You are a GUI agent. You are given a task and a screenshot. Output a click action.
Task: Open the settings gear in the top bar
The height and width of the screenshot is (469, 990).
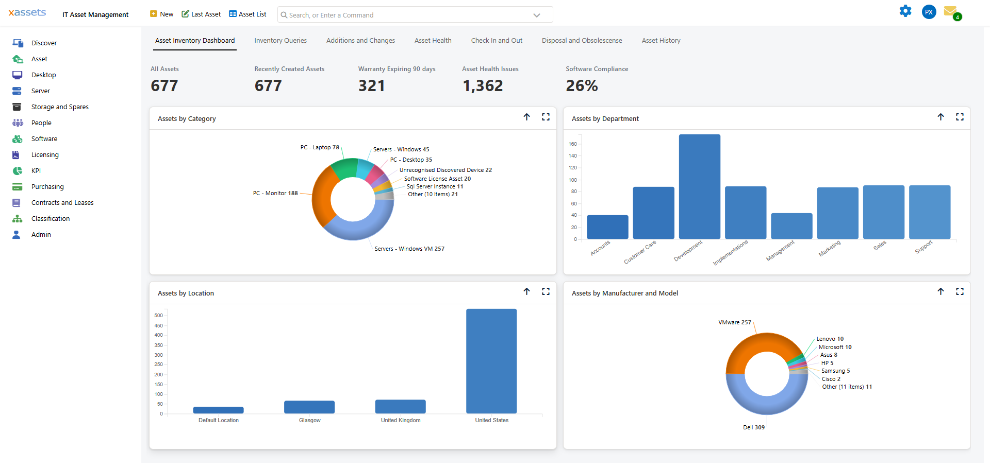click(x=906, y=11)
